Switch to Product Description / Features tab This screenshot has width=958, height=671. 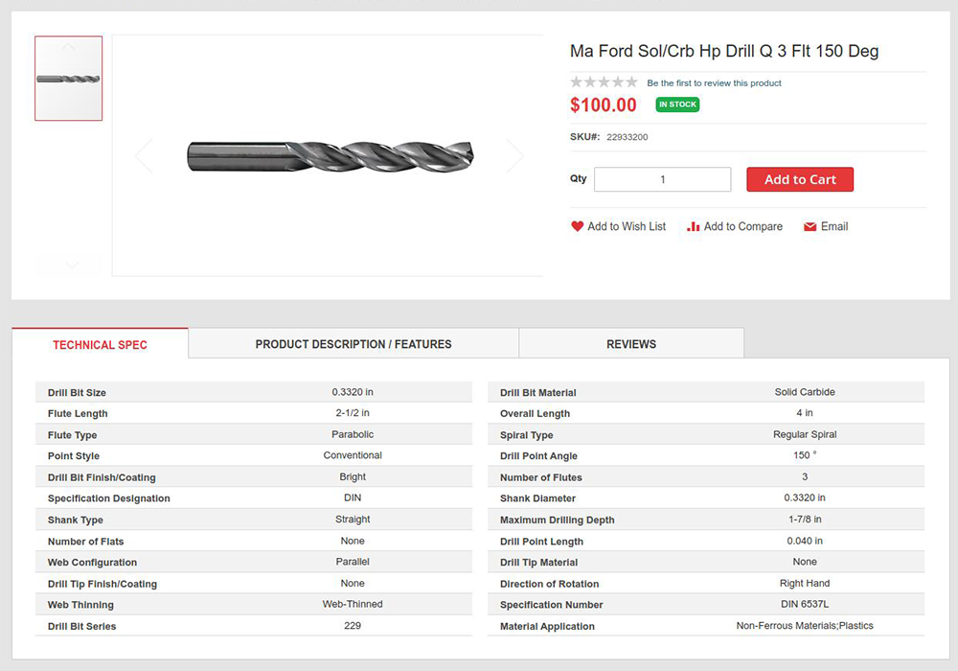click(354, 343)
